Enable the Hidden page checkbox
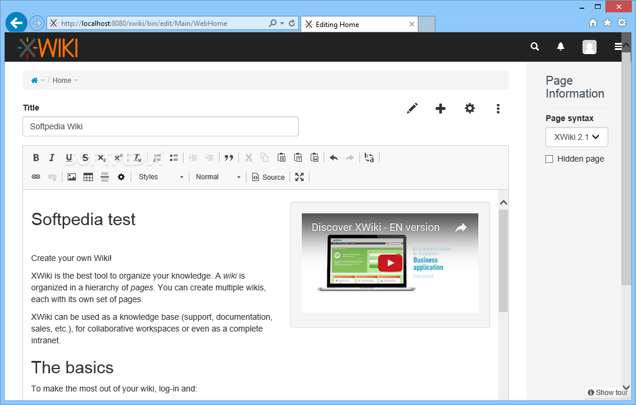This screenshot has height=405, width=636. [x=549, y=159]
